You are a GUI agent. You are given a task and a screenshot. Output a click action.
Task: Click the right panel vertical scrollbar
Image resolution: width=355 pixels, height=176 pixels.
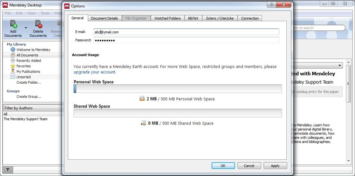click(x=349, y=84)
